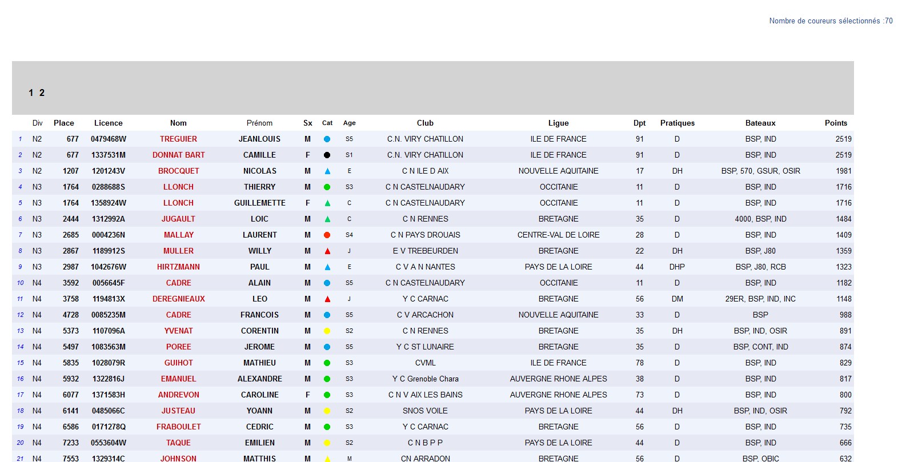Sort by Points column header
898x462 pixels.
coord(836,123)
